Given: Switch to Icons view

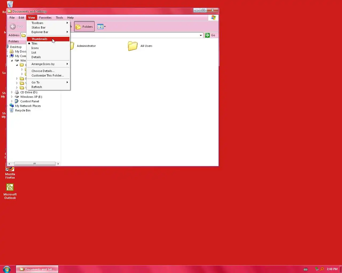Looking at the screenshot, I should (x=48, y=48).
